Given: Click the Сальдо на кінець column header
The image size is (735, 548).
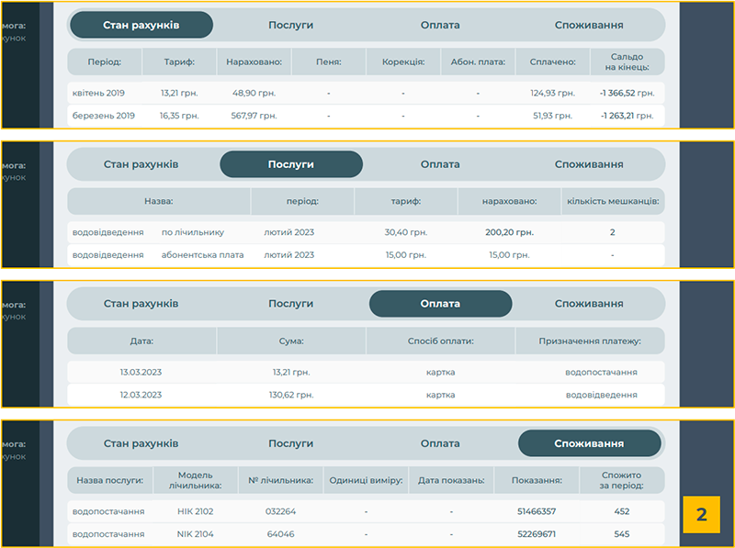Looking at the screenshot, I should [x=627, y=62].
